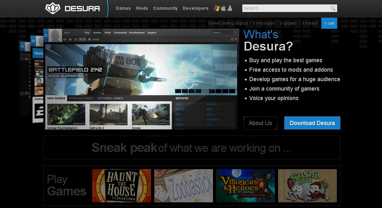Click the back arrow in the client preview

pos(80,39)
